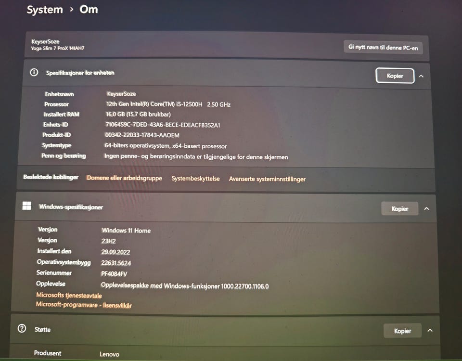Select OS build 22631.5624
The image size is (462, 361).
coord(116,263)
